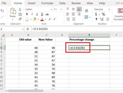The width and height of the screenshot is (123, 93).
Task: Select column E header
Action: (89, 35)
